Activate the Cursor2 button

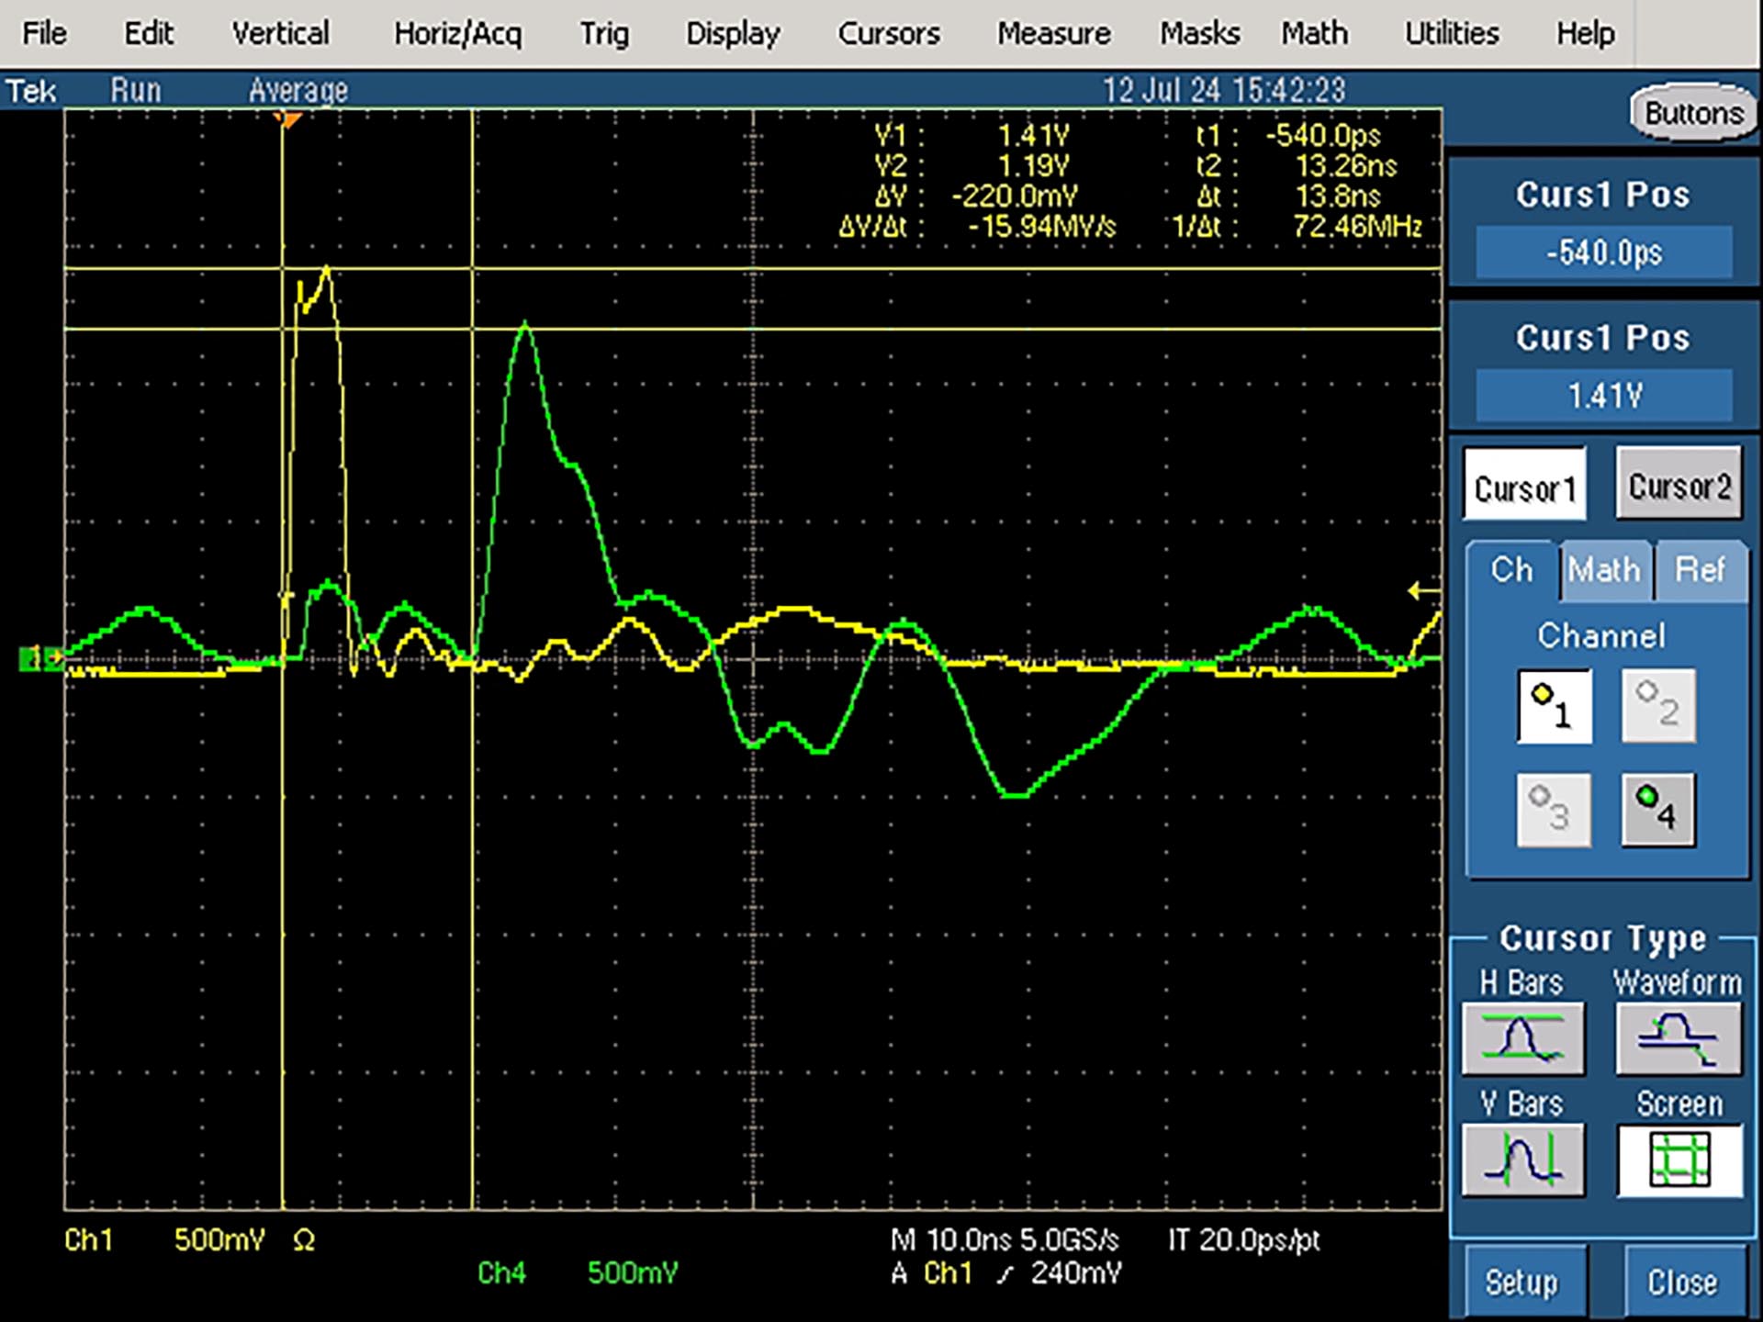tap(1679, 484)
